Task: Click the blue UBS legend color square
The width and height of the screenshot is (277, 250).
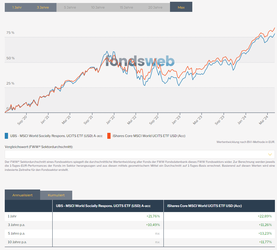Action: 7,136
